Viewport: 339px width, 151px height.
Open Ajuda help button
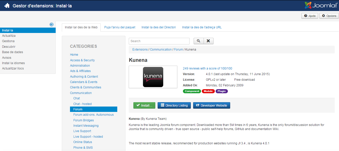tap(310, 16)
